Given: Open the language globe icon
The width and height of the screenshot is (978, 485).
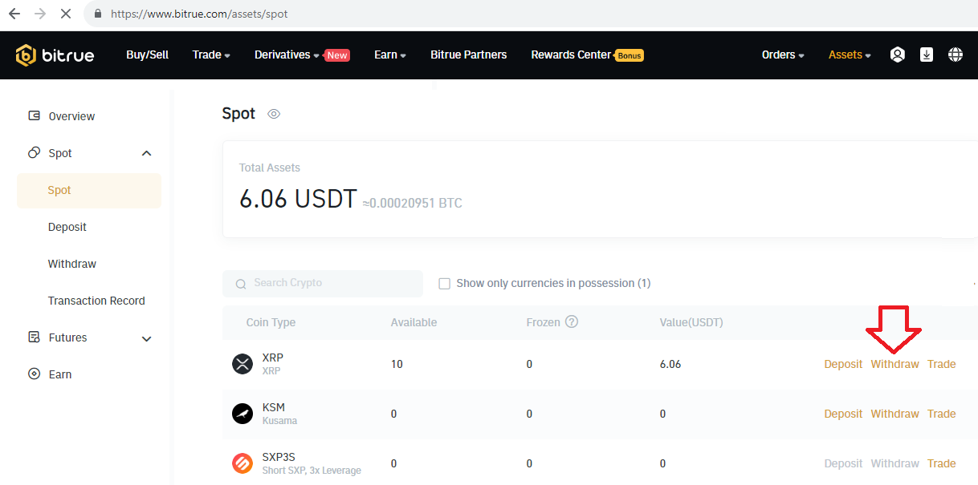Looking at the screenshot, I should [x=956, y=55].
